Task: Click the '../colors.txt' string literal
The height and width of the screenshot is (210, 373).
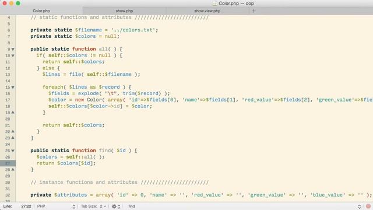Action: 133,30
